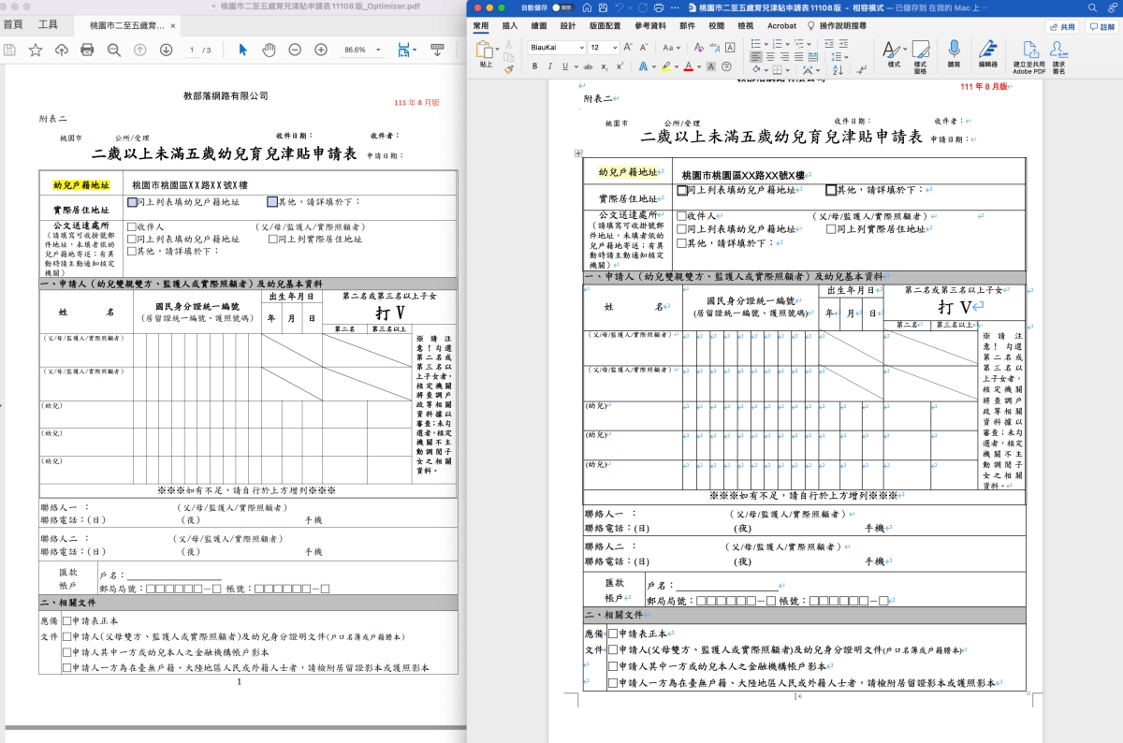Bookmark the PDF with the star icon

36,50
